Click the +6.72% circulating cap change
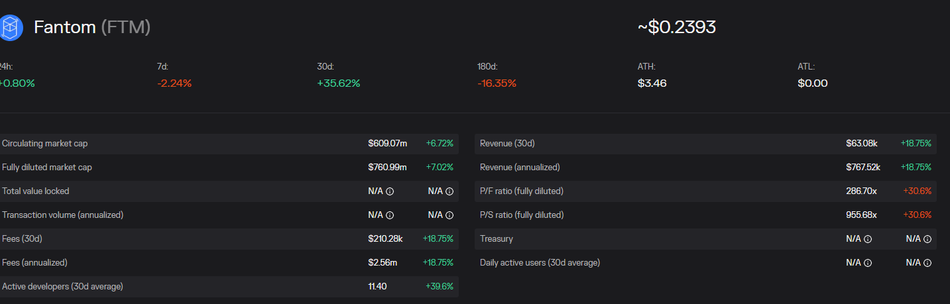 440,144
